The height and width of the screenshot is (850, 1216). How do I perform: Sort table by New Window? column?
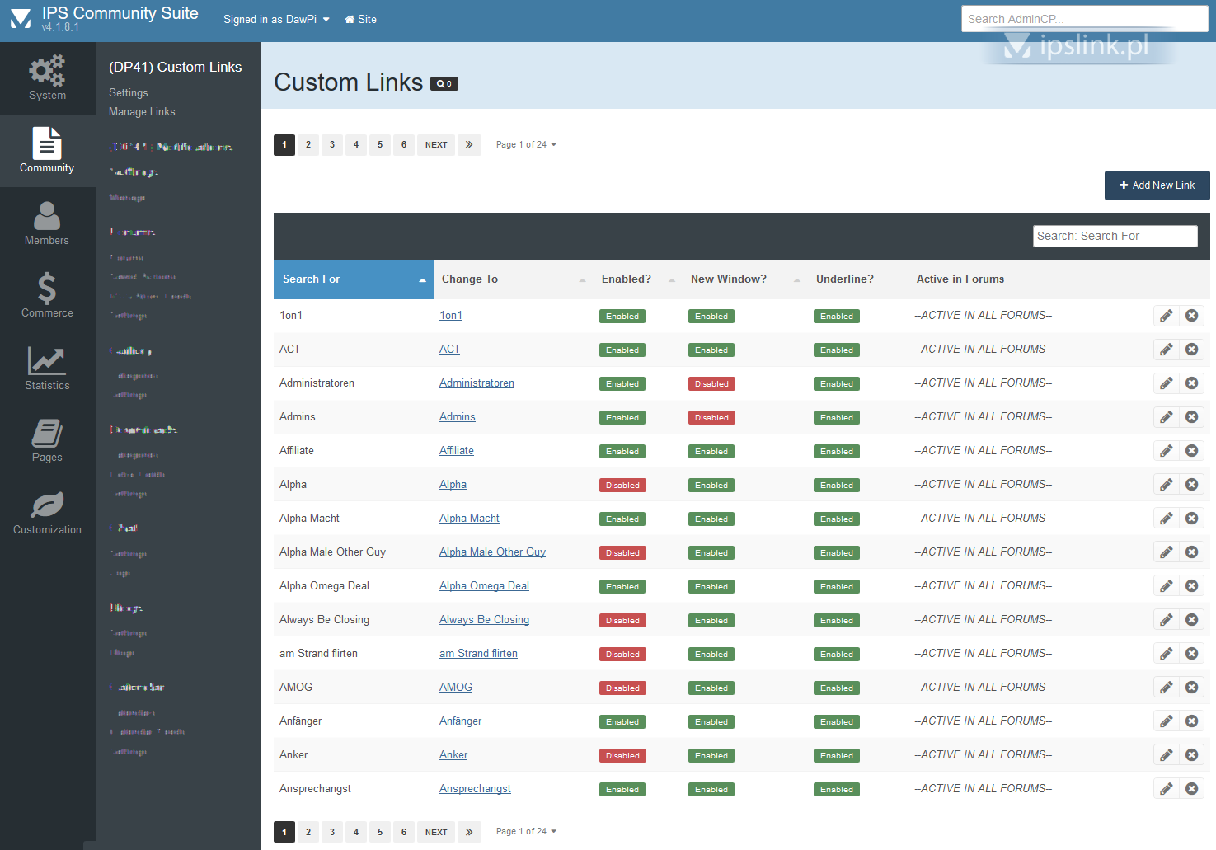[x=745, y=279]
